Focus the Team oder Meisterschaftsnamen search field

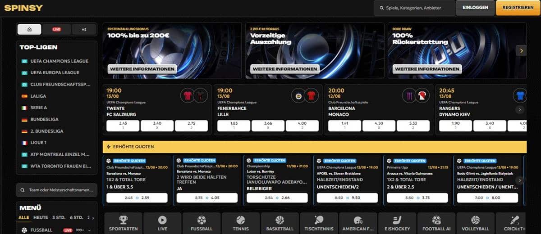point(56,190)
